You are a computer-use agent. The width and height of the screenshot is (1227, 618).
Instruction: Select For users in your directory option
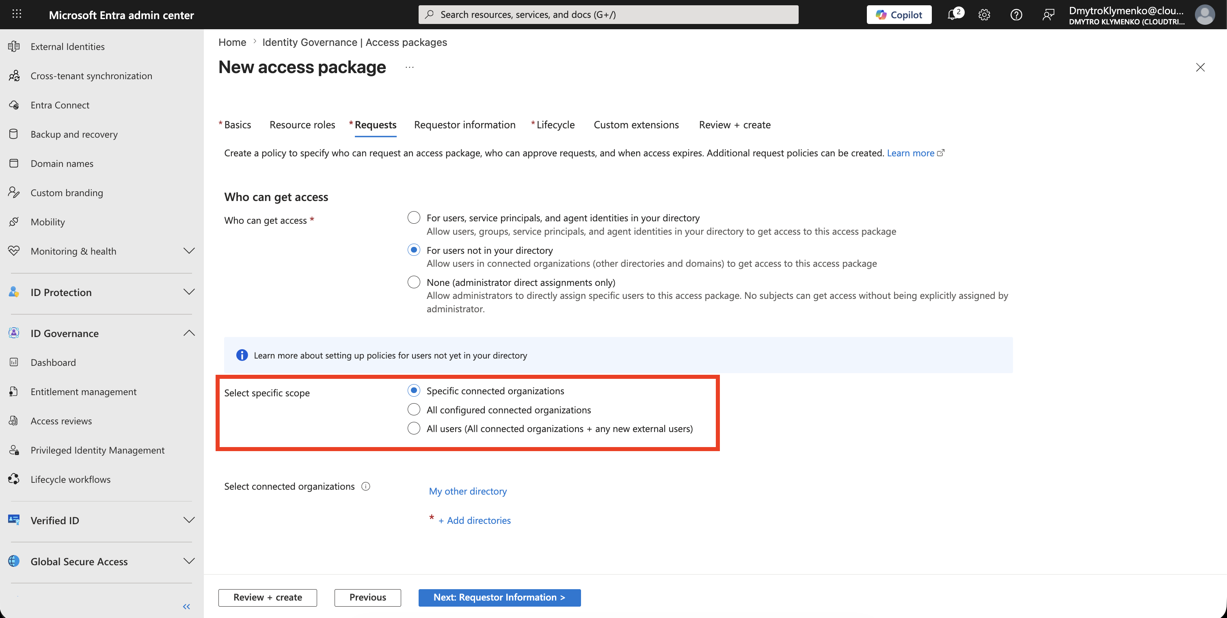point(414,218)
